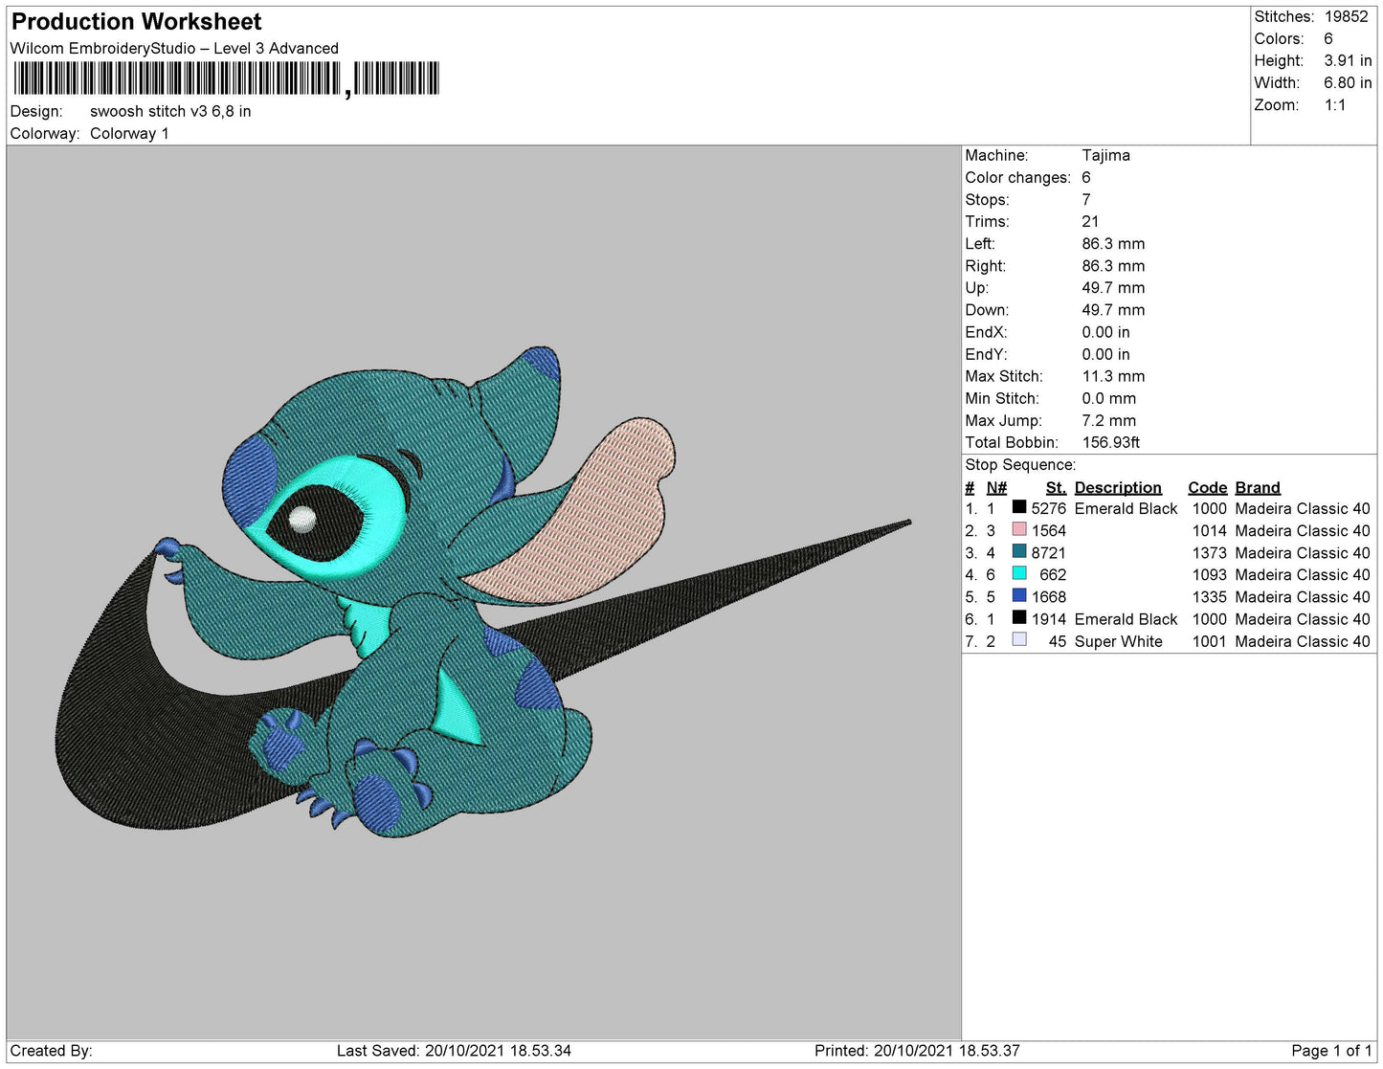The height and width of the screenshot is (1069, 1383).
Task: Click the Super White color swatch
Action: pos(1019,640)
